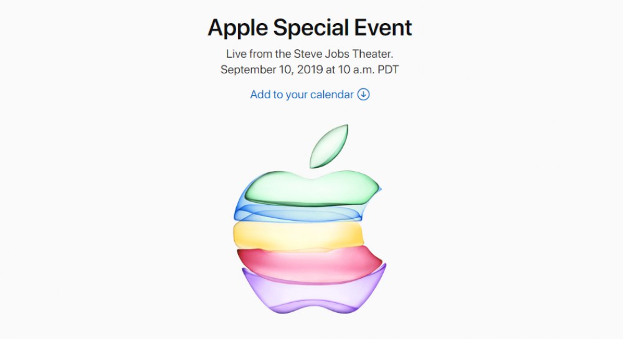Click the "Add to your calendar" link
This screenshot has width=623, height=339.
click(302, 95)
